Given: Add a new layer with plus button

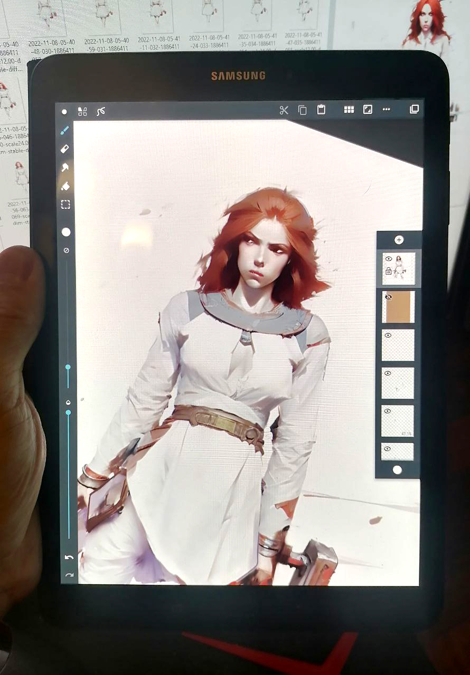Looking at the screenshot, I should click(399, 240).
